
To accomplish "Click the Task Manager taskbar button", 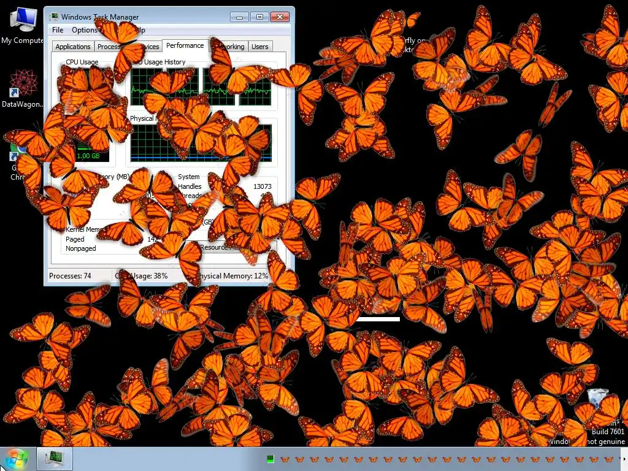I will (x=55, y=459).
